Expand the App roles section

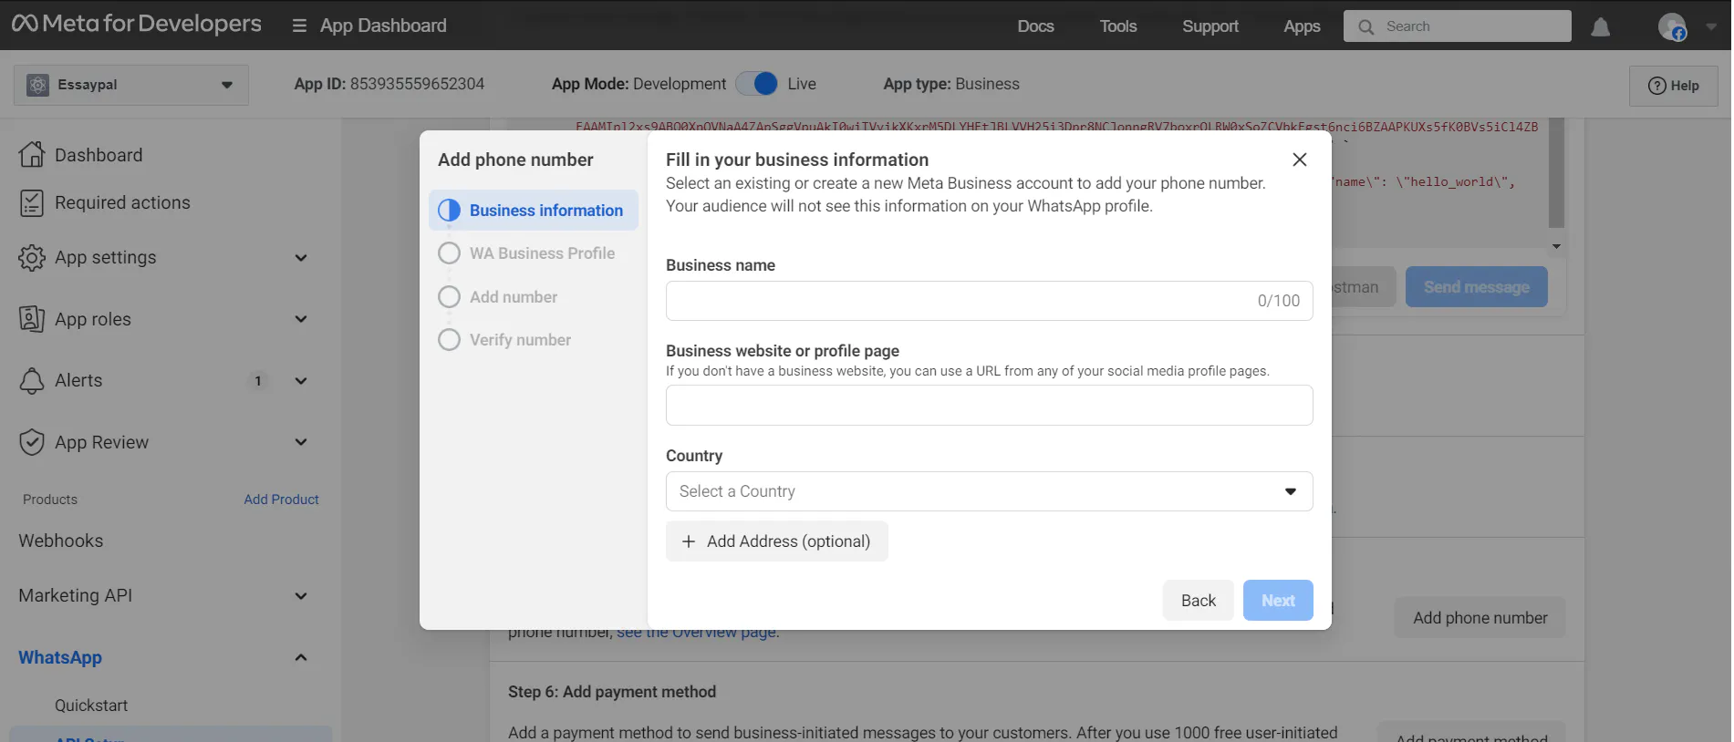(301, 319)
